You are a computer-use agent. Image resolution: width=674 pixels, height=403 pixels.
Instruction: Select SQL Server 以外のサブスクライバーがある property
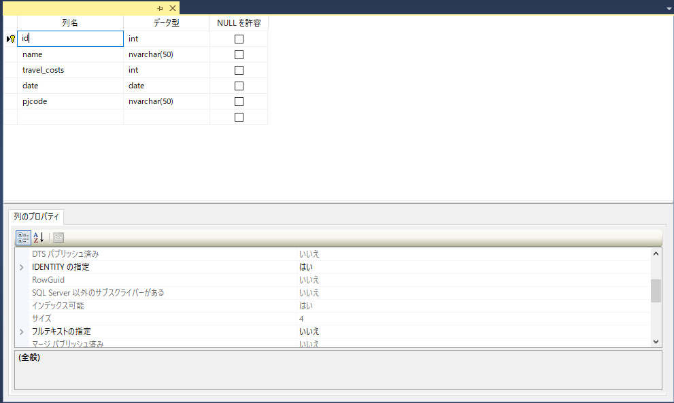click(x=333, y=293)
